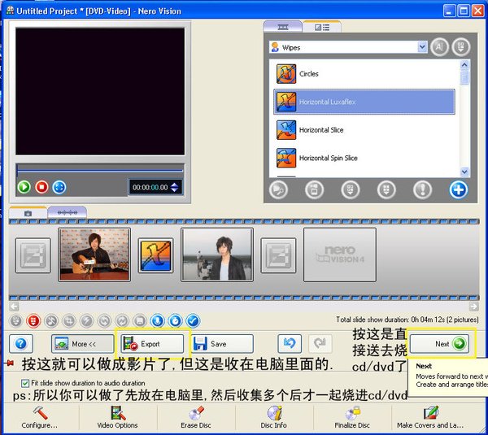Click Next to proceed to burning
This screenshot has width=488, height=435.
pos(439,344)
